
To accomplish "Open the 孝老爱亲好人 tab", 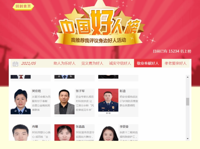I will (x=175, y=63).
